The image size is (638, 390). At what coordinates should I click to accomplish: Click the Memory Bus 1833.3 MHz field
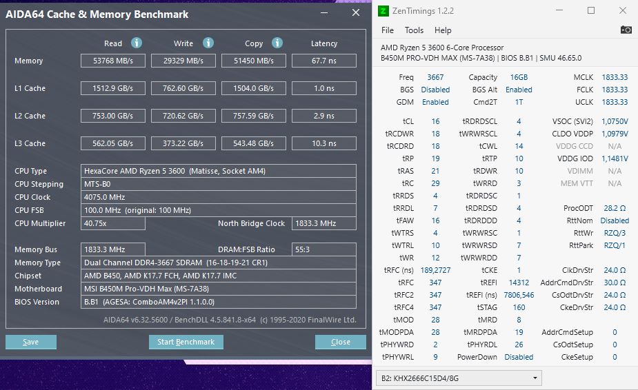coord(113,249)
